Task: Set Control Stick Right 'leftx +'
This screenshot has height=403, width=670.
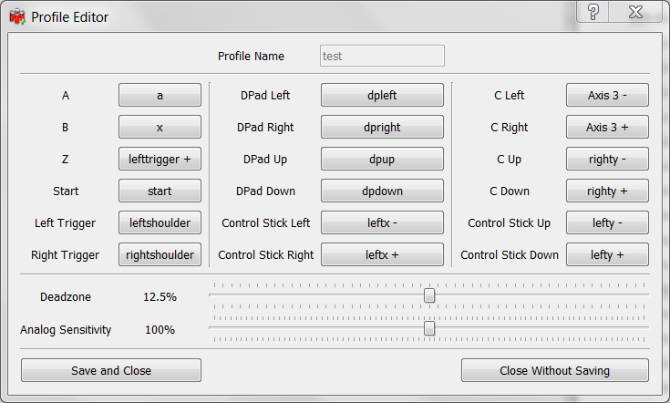Action: coord(382,254)
